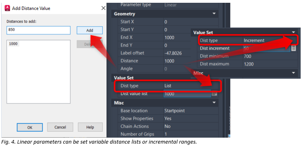
Task: Click Number of Grips value 1
Action: click(x=165, y=134)
